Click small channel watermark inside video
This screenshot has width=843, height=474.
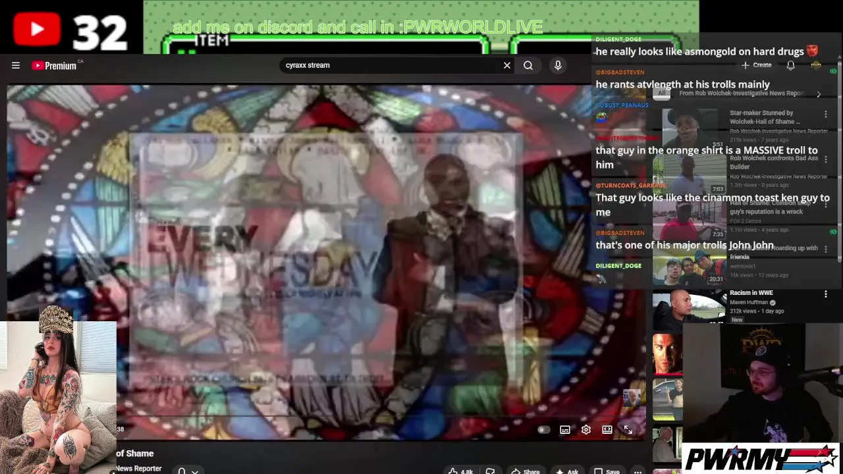click(632, 398)
